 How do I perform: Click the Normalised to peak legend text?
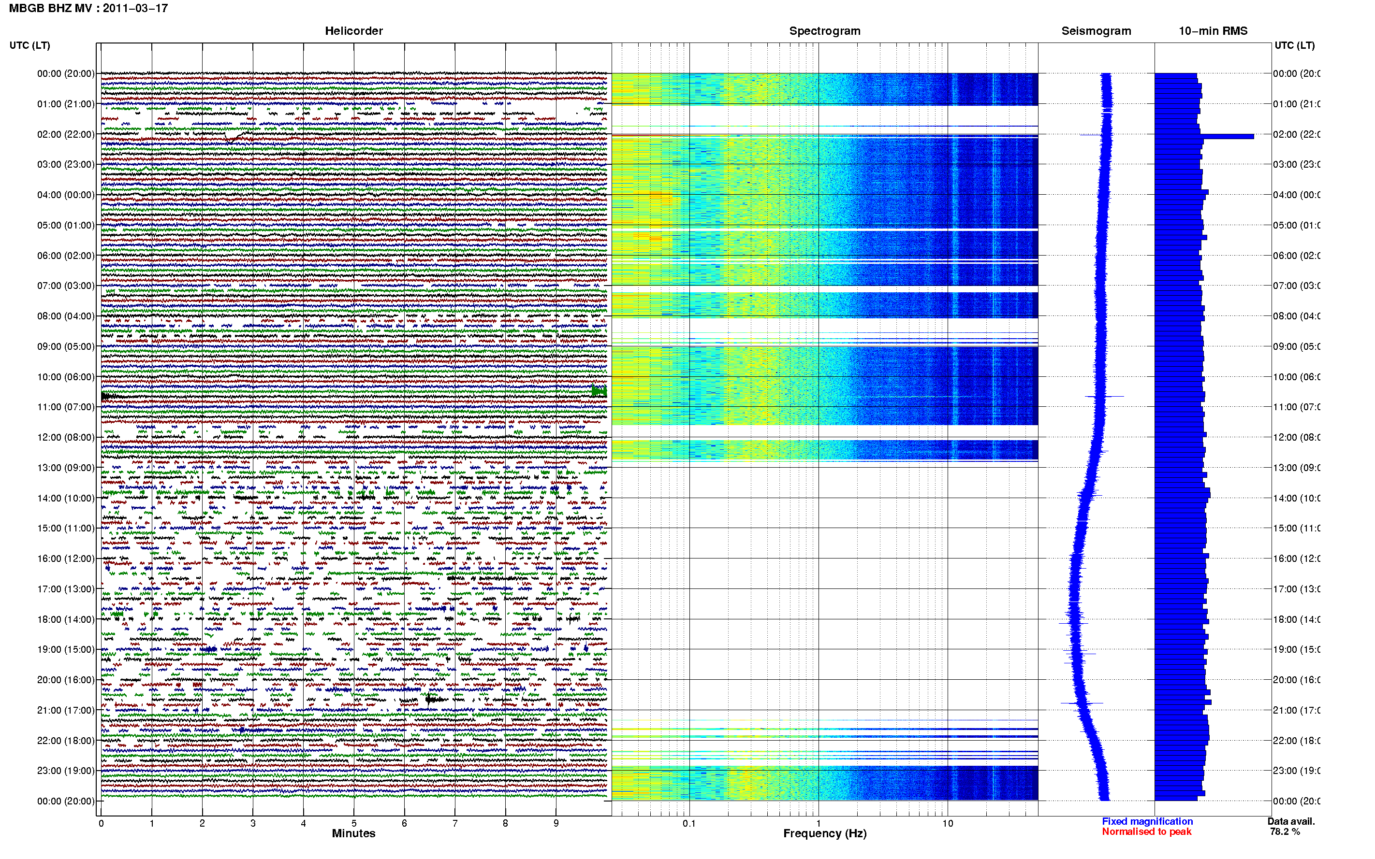1146,832
